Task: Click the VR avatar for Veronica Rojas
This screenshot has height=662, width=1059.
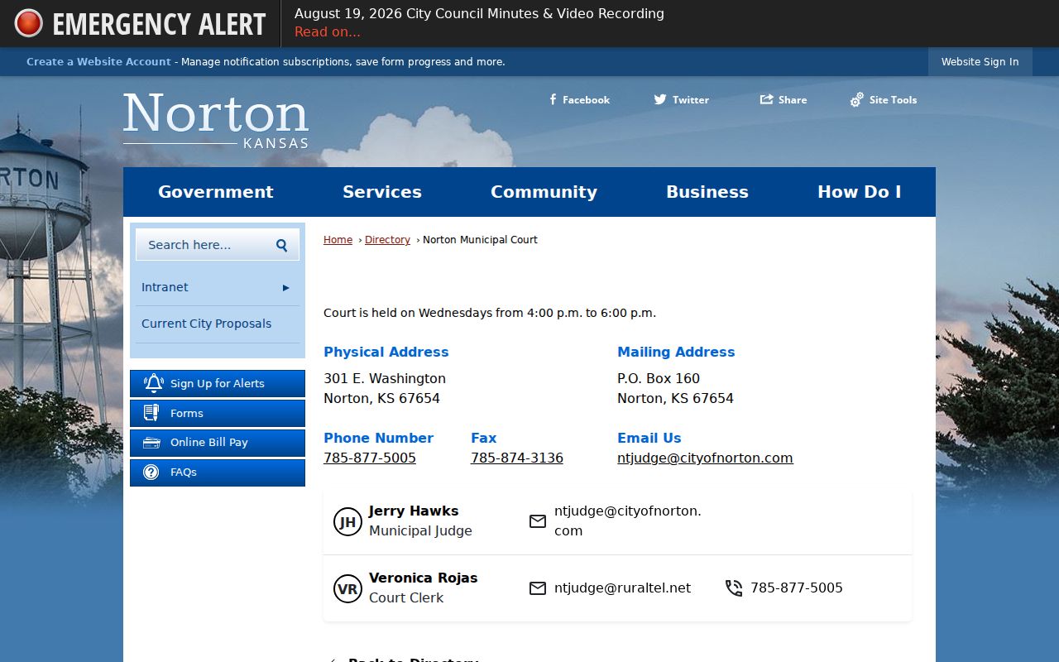Action: coord(347,588)
